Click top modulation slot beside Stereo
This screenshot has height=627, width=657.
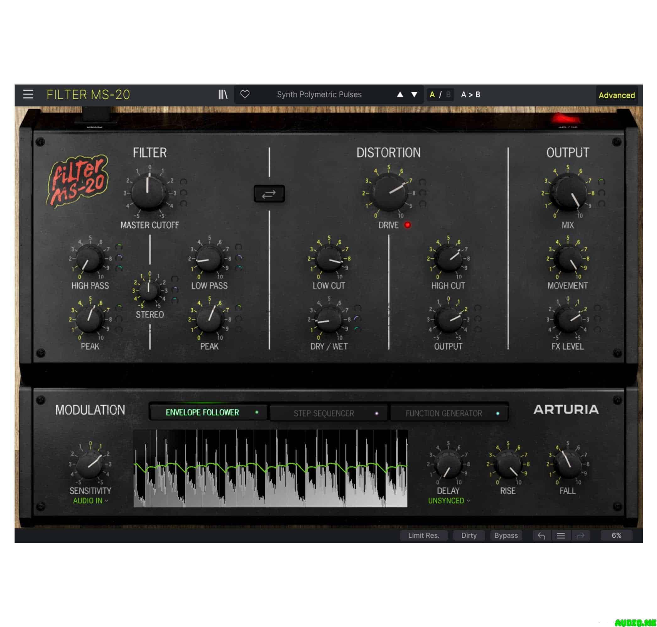(x=174, y=279)
